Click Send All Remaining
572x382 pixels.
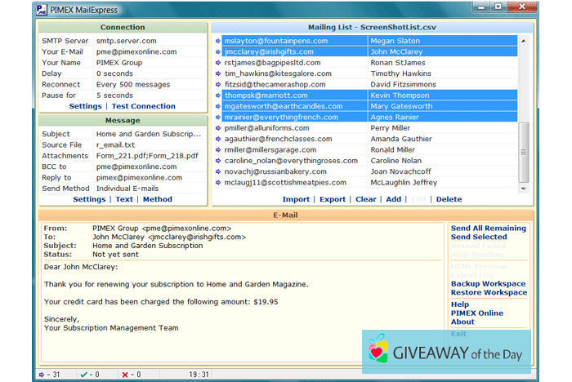click(x=489, y=229)
